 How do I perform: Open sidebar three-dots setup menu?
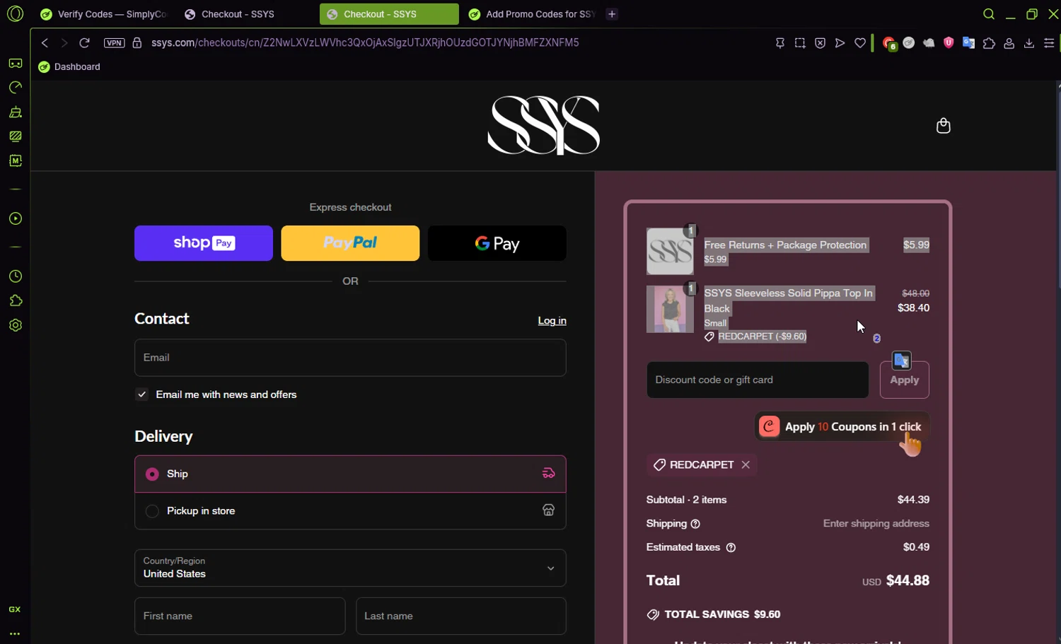pos(15,634)
